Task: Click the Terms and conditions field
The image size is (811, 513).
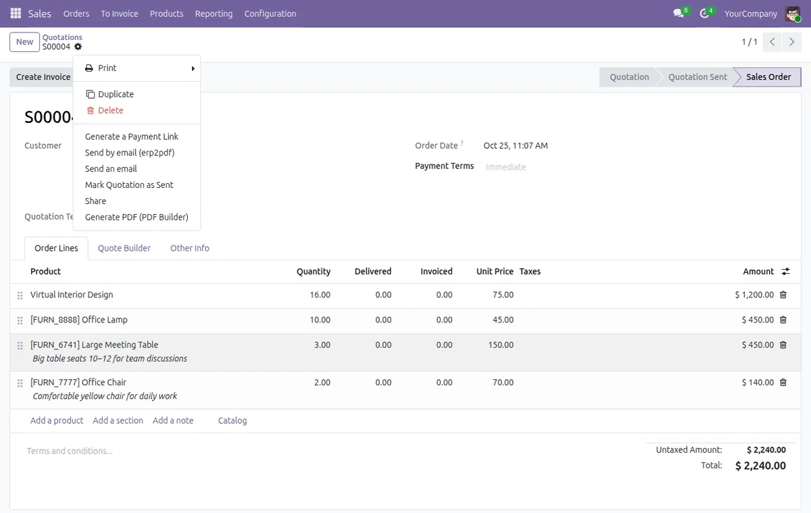Action: point(70,451)
